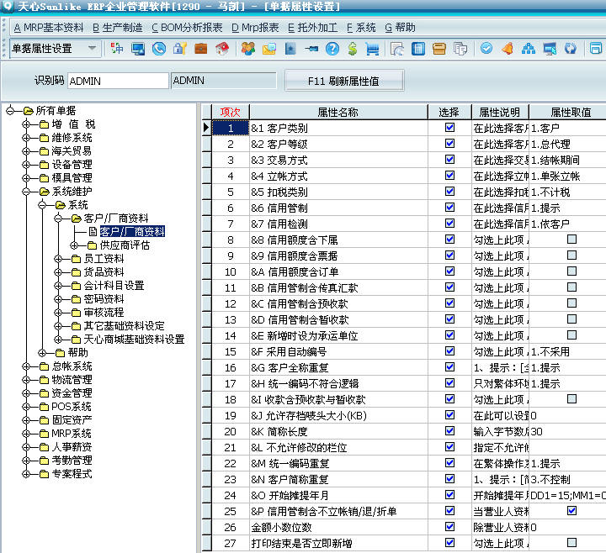Click the 属性说明 column header
Screen dimensions: 606x553
click(500, 112)
